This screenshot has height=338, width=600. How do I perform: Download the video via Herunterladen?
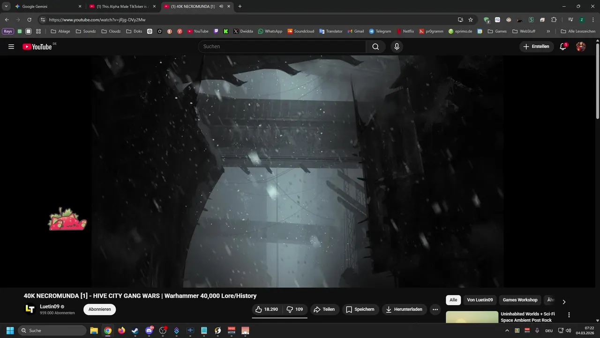[x=404, y=309]
